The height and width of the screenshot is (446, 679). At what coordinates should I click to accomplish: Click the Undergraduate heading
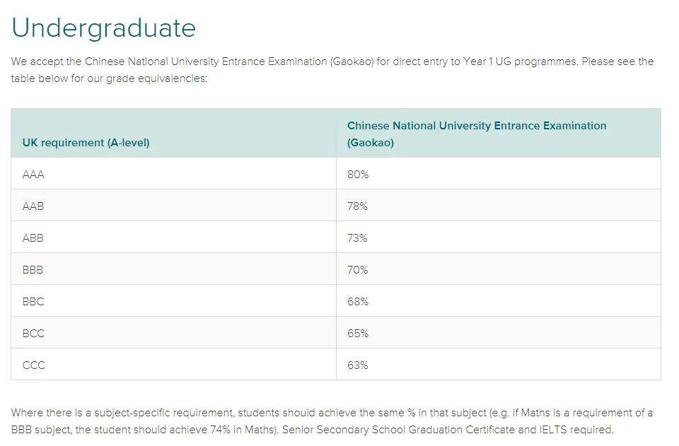pyautogui.click(x=103, y=28)
